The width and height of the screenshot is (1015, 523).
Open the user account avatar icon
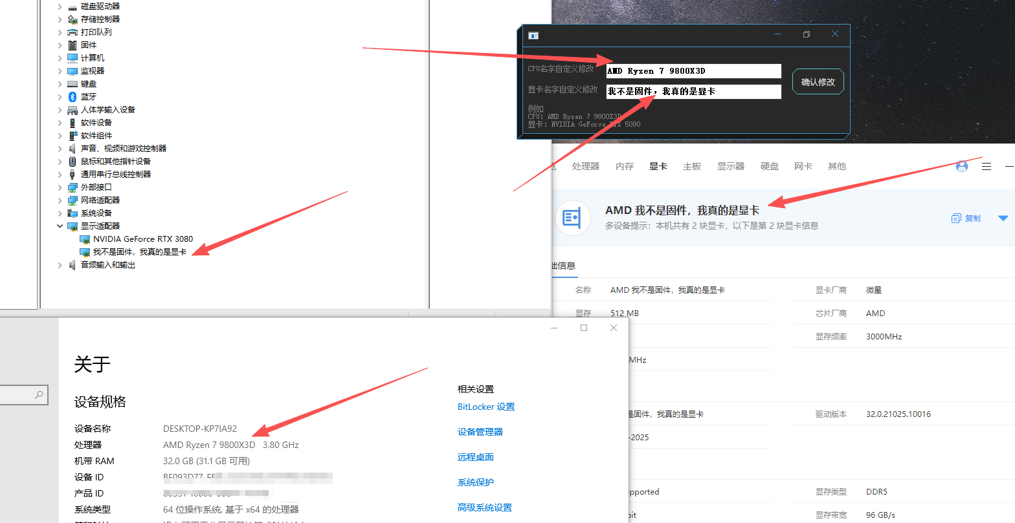pyautogui.click(x=962, y=166)
